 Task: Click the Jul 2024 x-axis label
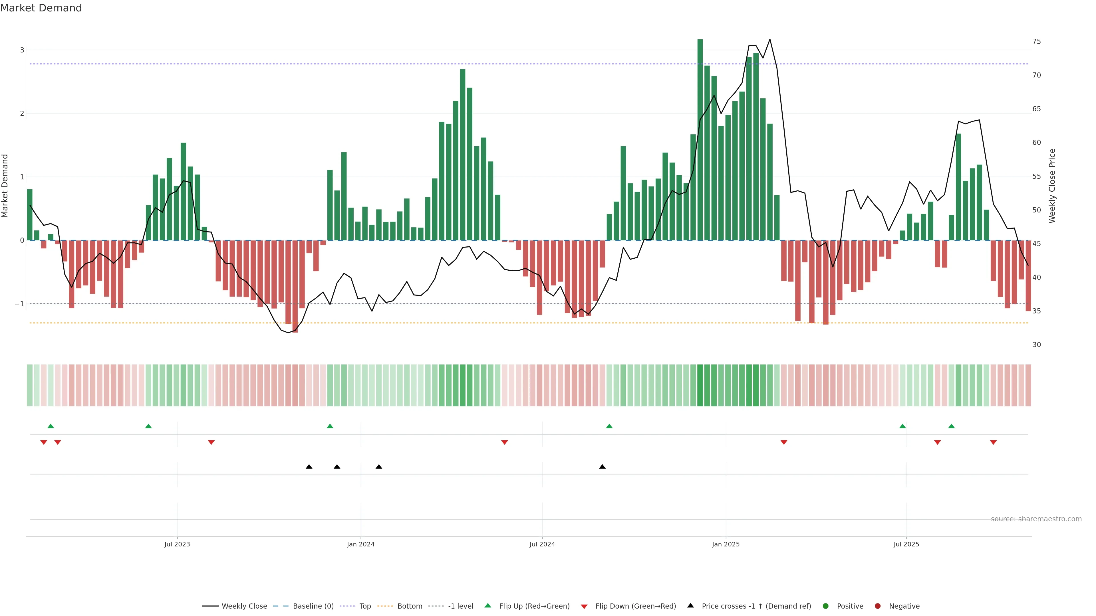[x=542, y=544]
